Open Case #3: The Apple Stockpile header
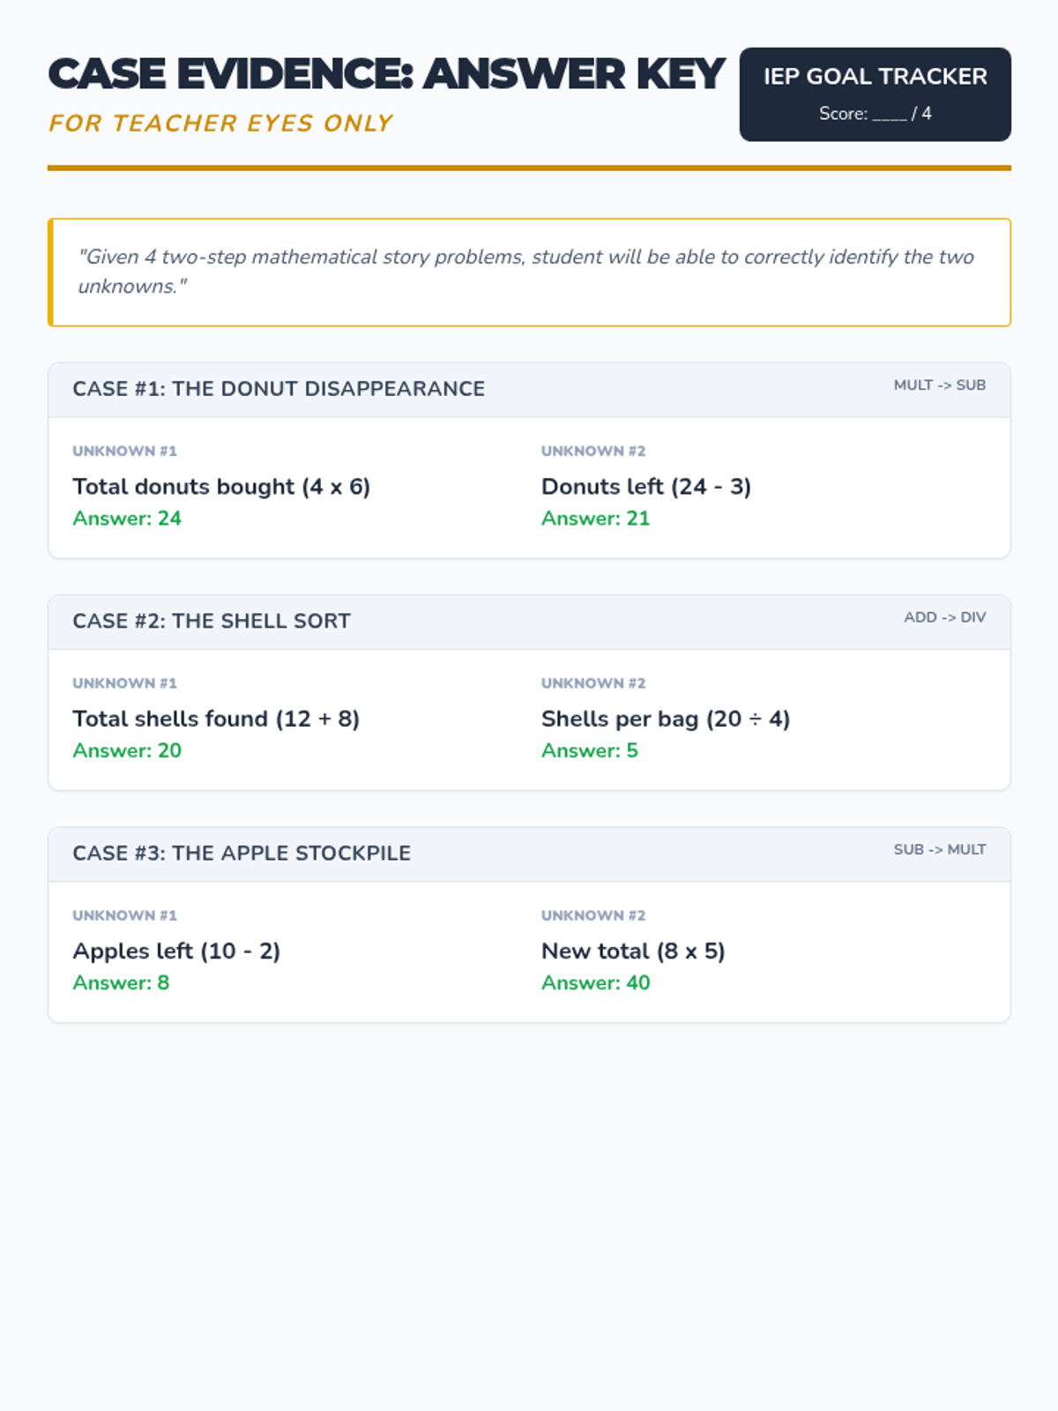 tap(242, 853)
